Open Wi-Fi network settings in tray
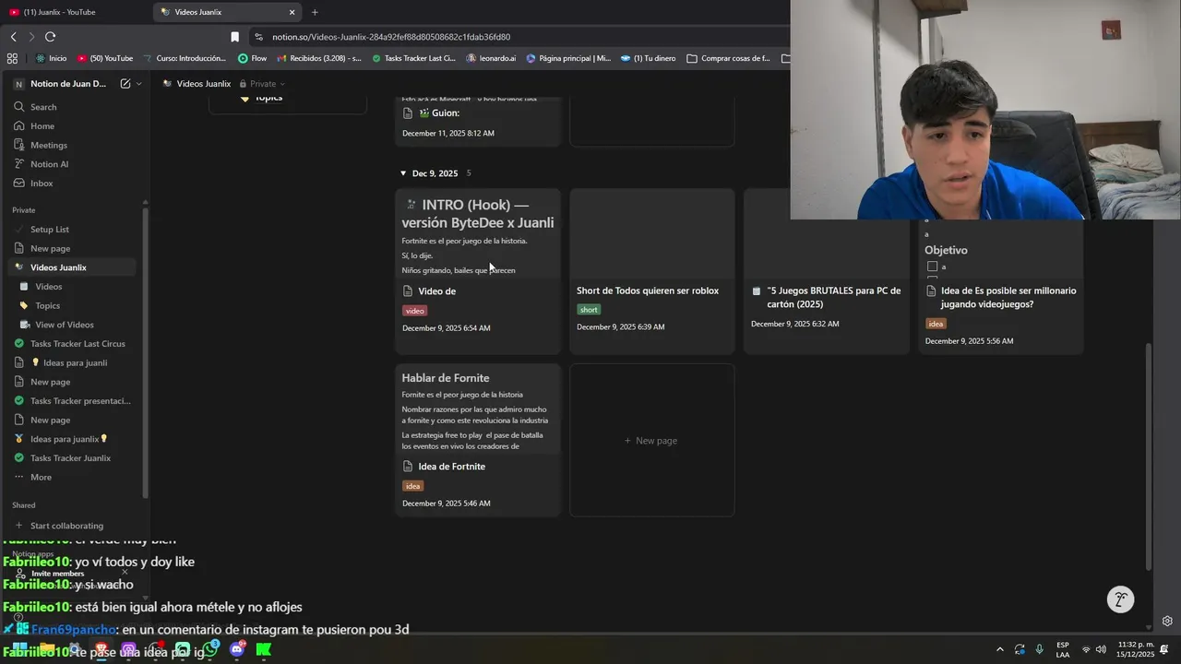 click(1086, 649)
